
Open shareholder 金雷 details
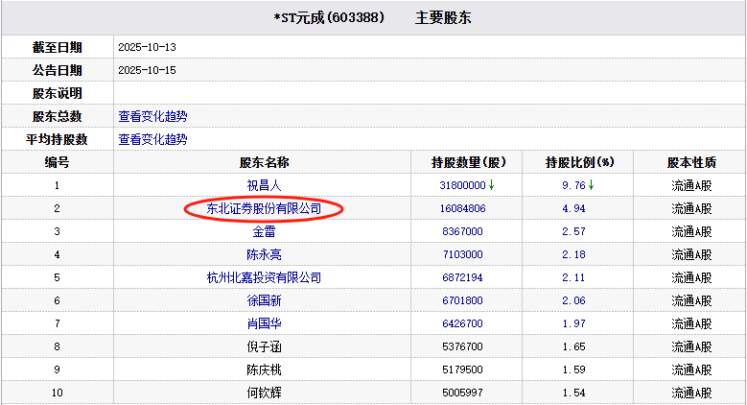pyautogui.click(x=264, y=231)
